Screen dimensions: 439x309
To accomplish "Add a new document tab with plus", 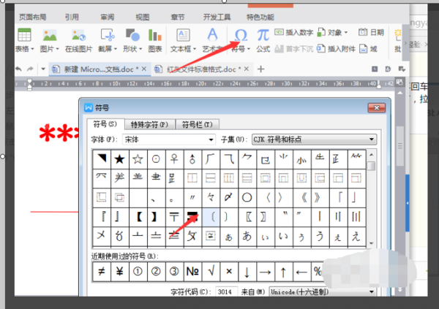I will (260, 69).
